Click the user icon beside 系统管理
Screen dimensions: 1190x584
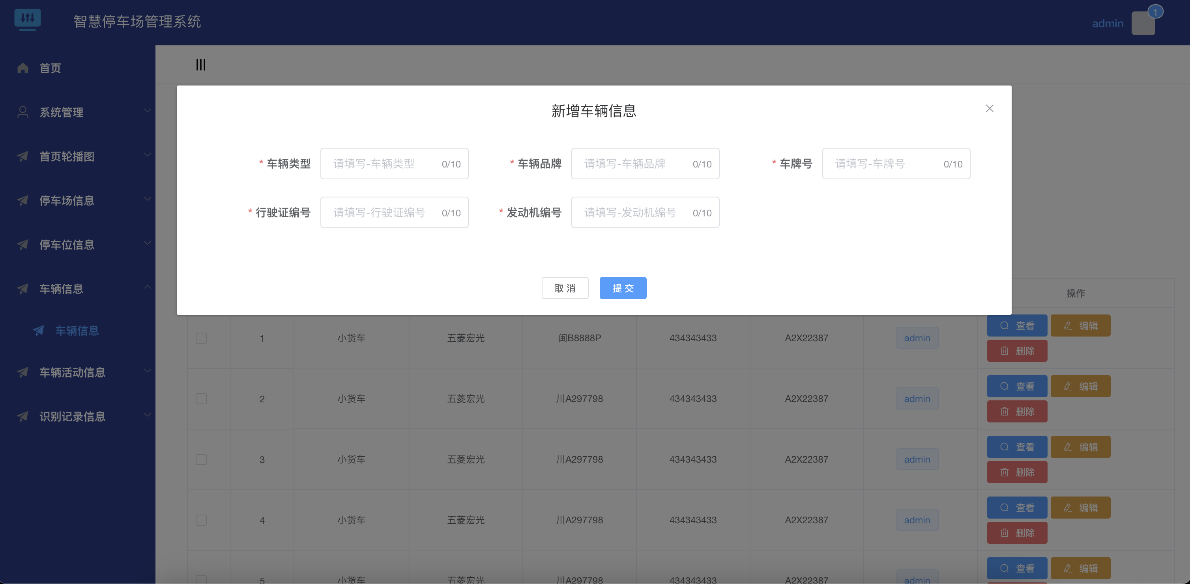click(22, 112)
